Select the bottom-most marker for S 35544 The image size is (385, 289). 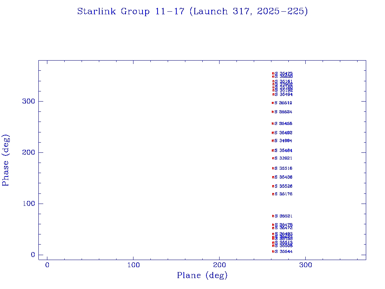tap(273, 251)
